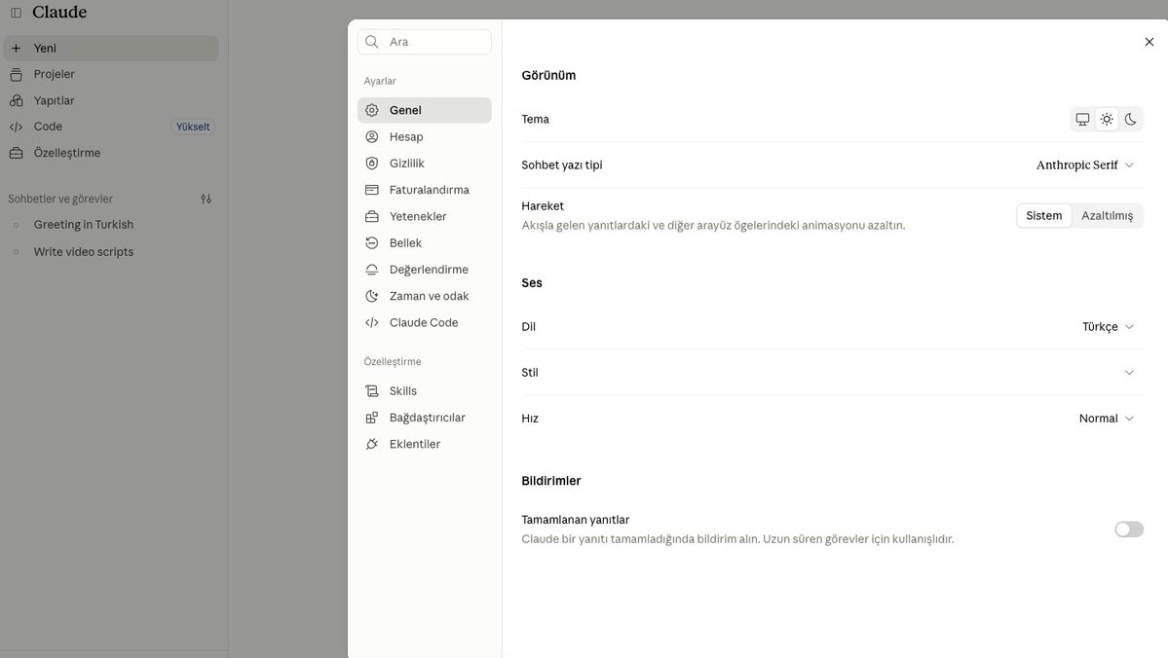The image size is (1168, 658).
Task: Open the Projeler icon in the sidebar
Action: pyautogui.click(x=16, y=74)
